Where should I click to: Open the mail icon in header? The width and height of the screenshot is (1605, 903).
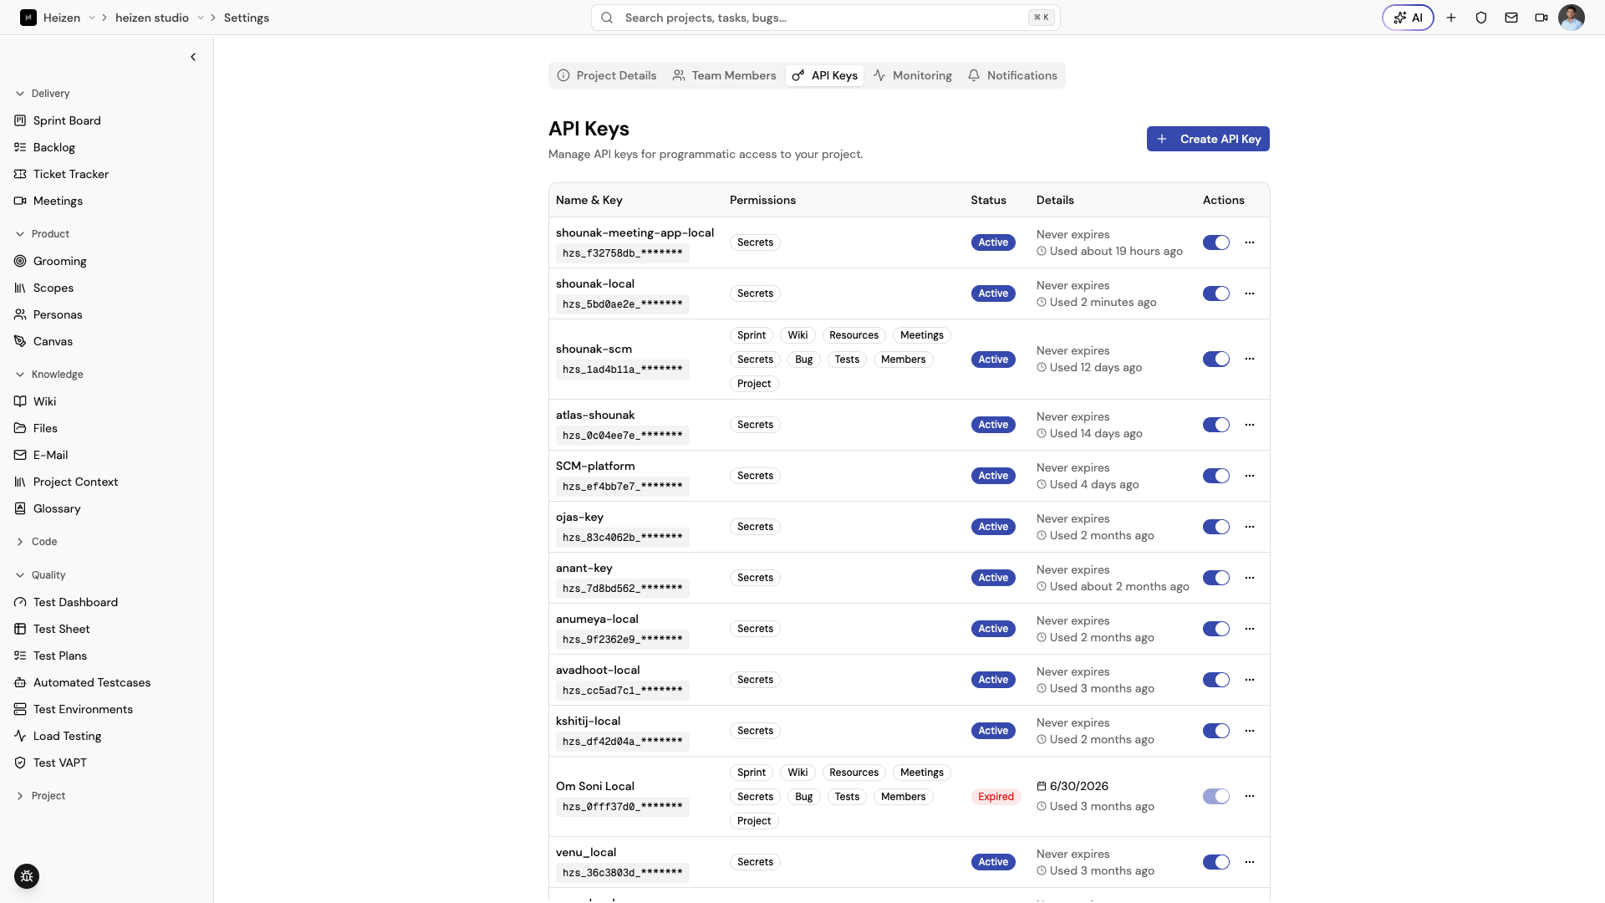point(1511,18)
